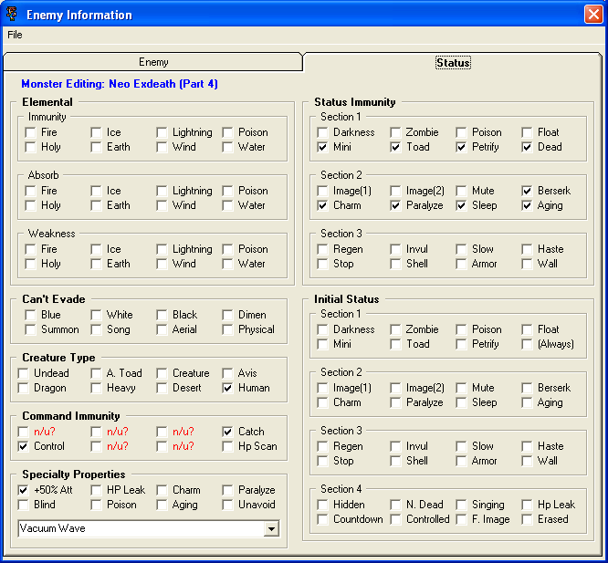Check HP Leak specialty property
This screenshot has width=608, height=563.
coord(96,490)
